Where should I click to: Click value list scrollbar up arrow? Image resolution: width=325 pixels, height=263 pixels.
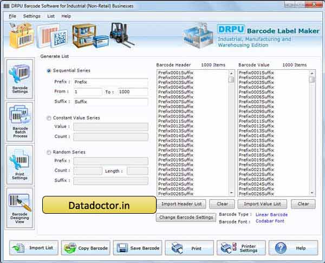point(312,73)
